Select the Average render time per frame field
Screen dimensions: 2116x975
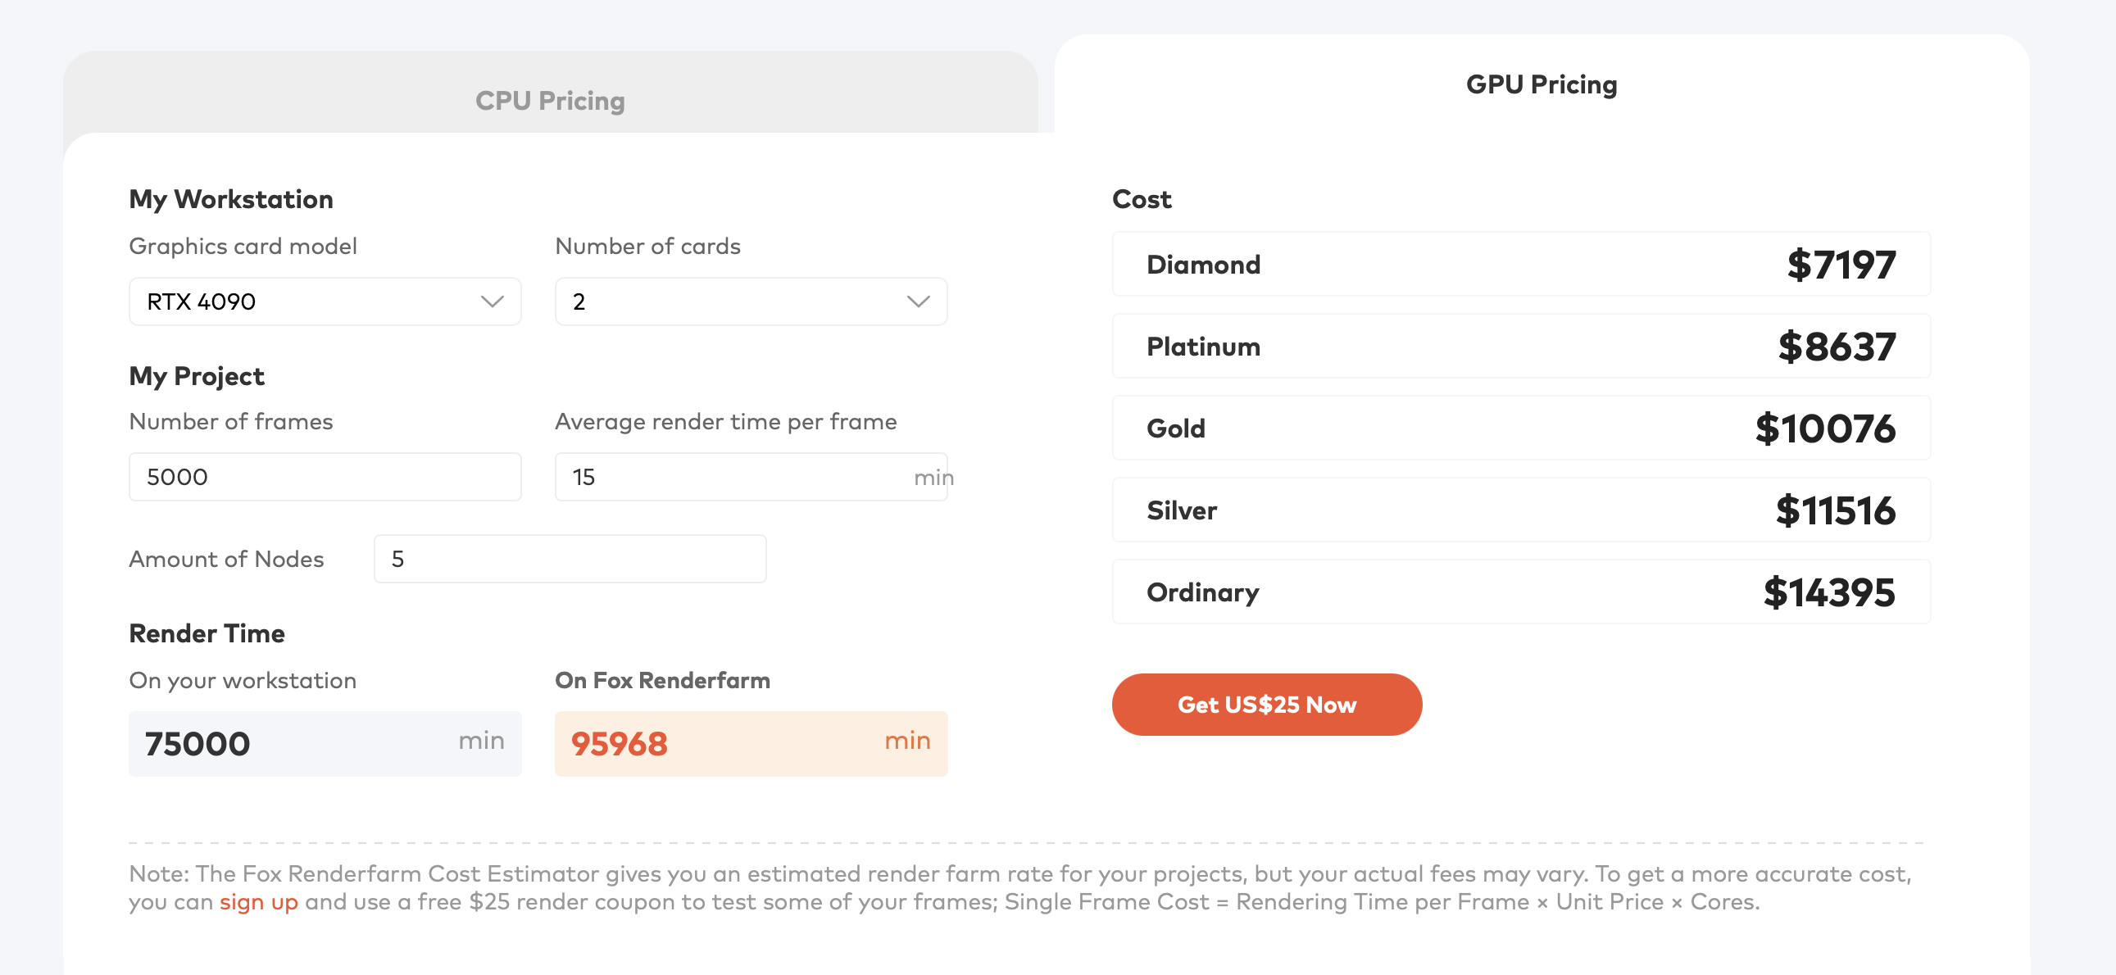[x=749, y=476]
